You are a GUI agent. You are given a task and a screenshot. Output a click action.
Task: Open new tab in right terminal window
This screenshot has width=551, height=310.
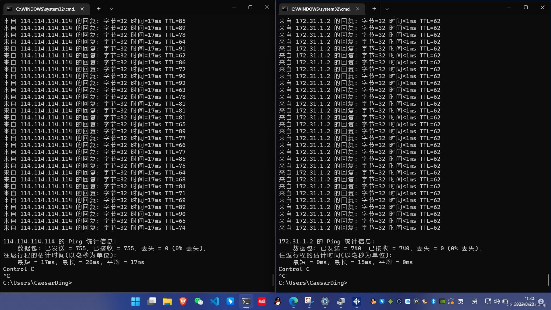[374, 9]
